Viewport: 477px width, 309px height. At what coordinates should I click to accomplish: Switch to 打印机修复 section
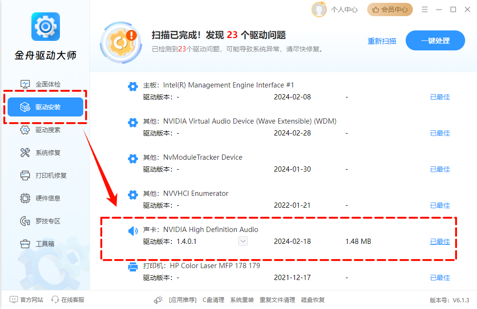pos(45,175)
